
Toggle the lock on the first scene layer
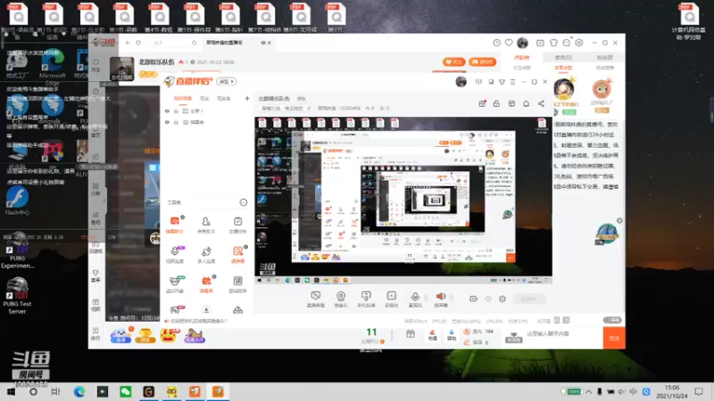click(x=176, y=110)
